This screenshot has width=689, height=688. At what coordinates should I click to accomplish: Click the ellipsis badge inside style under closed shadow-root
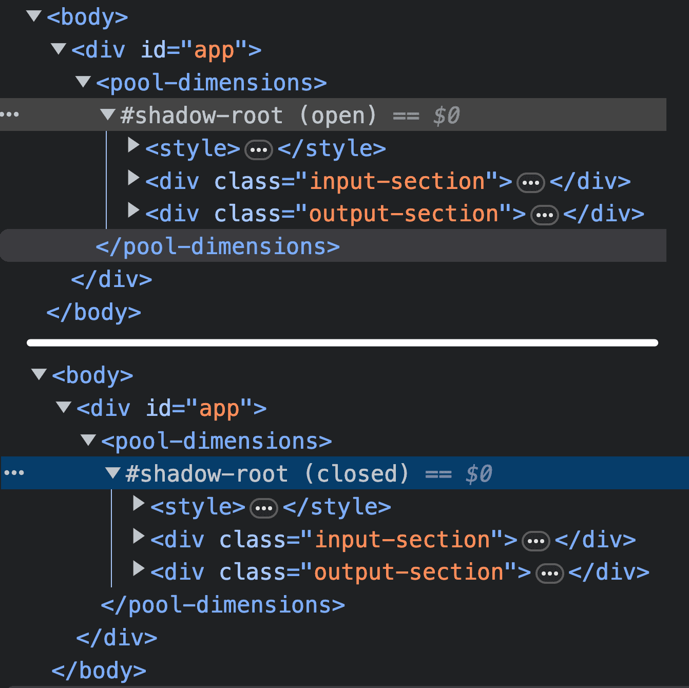[x=264, y=508]
